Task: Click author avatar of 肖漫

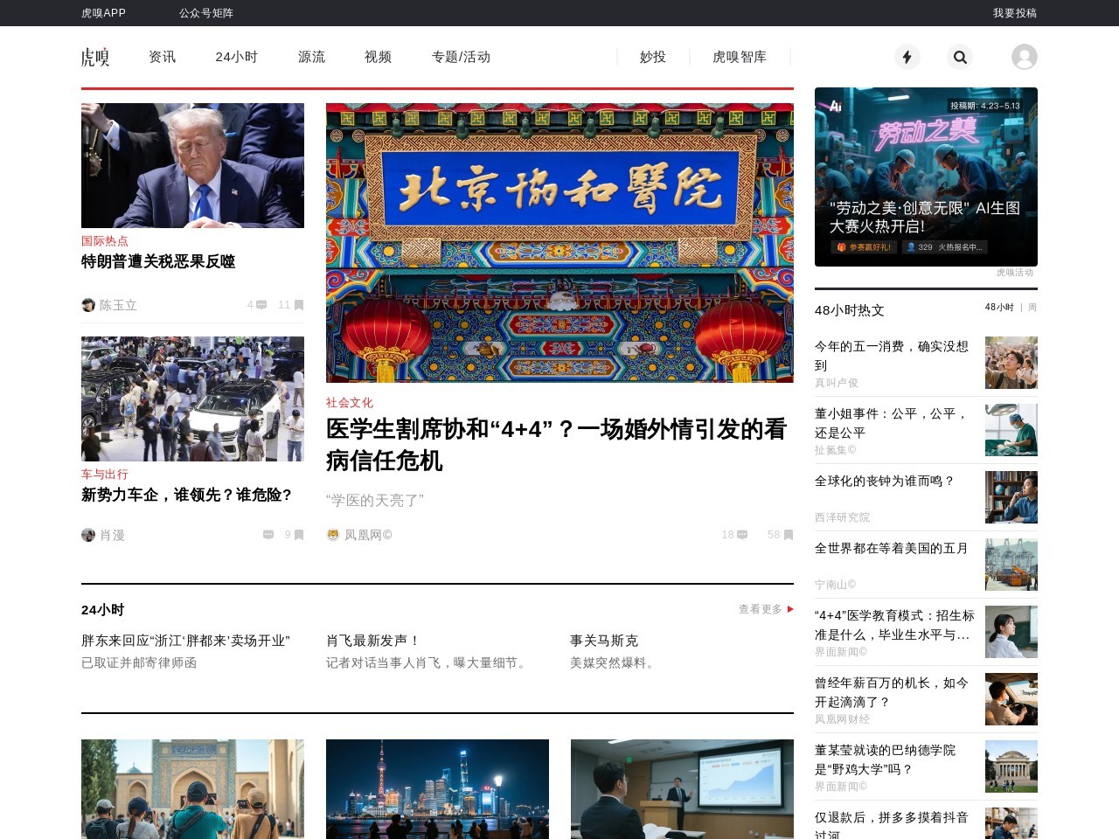Action: tap(88, 535)
